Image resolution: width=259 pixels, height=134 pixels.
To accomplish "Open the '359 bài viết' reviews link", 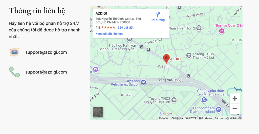I will pyautogui.click(x=125, y=28).
